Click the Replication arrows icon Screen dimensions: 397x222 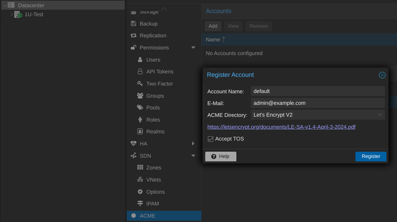(133, 36)
